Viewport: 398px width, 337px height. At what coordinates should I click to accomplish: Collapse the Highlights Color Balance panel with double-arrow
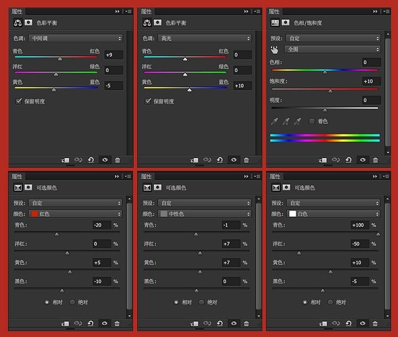pyautogui.click(x=246, y=11)
